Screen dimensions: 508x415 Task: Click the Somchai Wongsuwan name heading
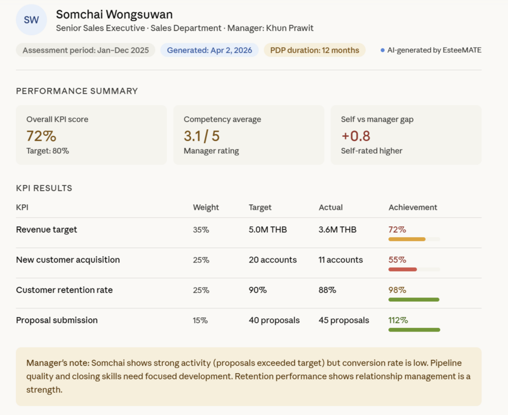(114, 14)
